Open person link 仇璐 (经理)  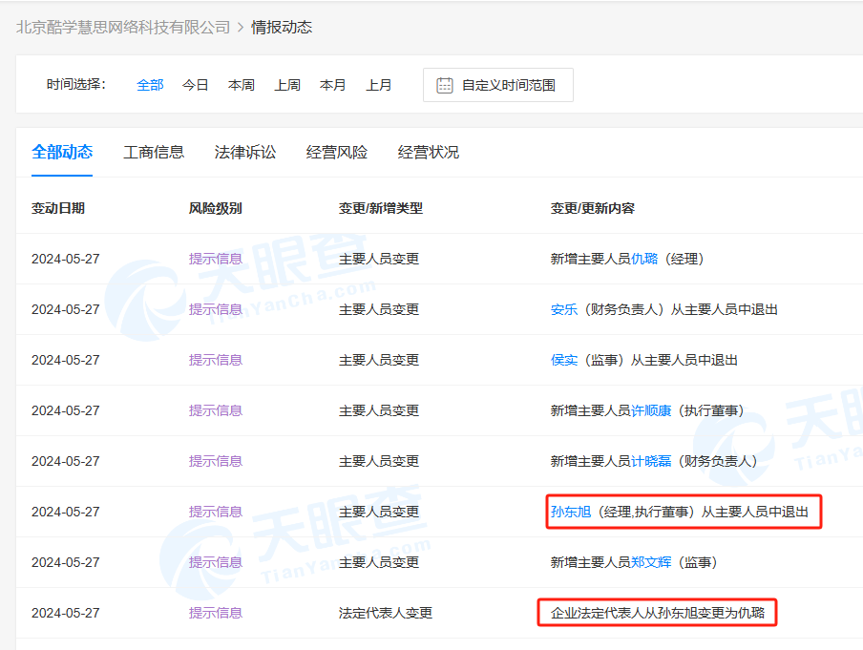pos(644,259)
